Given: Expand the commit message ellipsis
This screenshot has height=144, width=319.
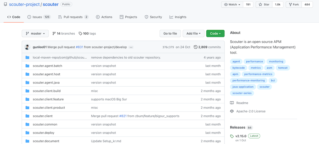Looking at the screenshot, I should pyautogui.click(x=131, y=47).
